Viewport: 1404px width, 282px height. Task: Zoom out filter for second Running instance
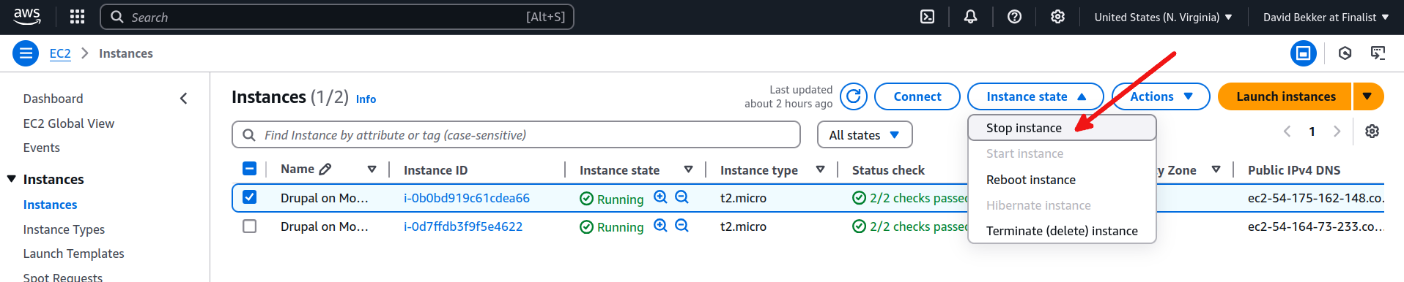tap(681, 226)
